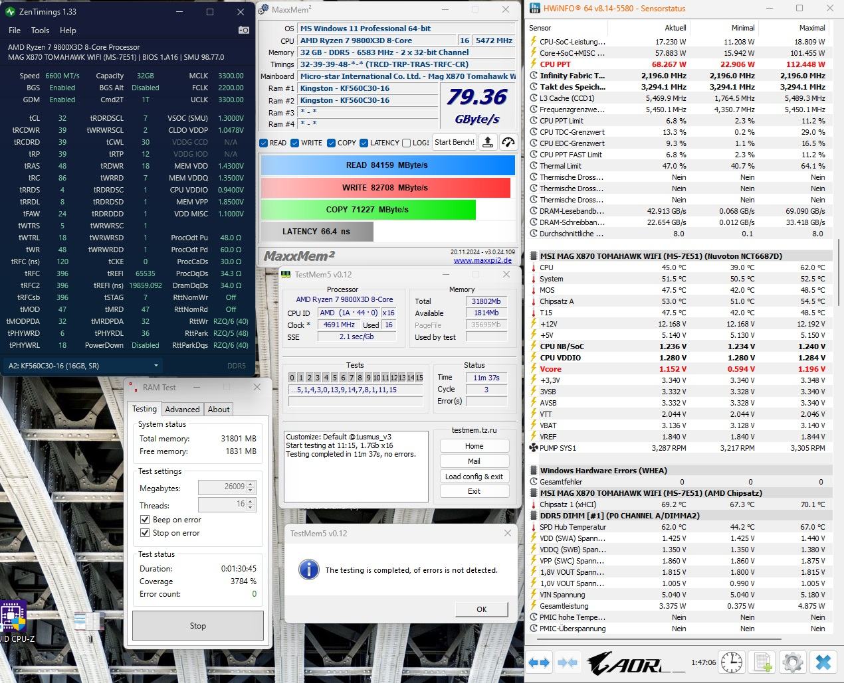
Task: Click circle icon beside Gesamtfehler row
Action: (533, 482)
